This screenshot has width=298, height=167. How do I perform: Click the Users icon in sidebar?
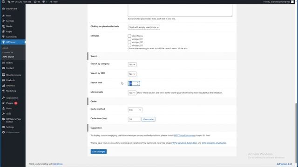pos(3,108)
